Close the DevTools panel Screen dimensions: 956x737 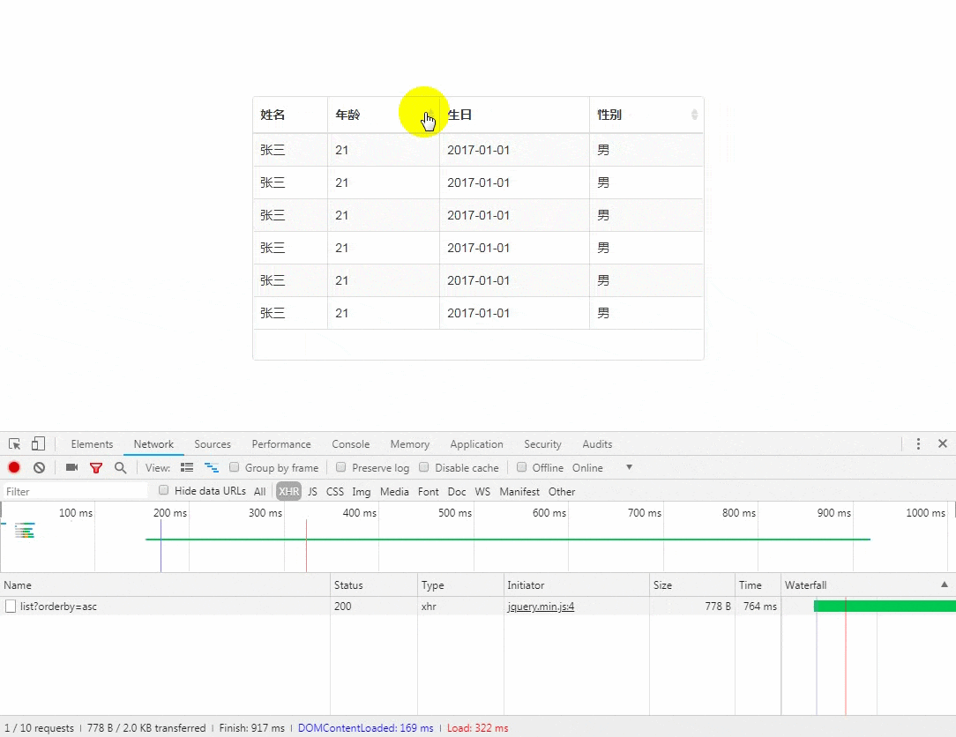(943, 443)
